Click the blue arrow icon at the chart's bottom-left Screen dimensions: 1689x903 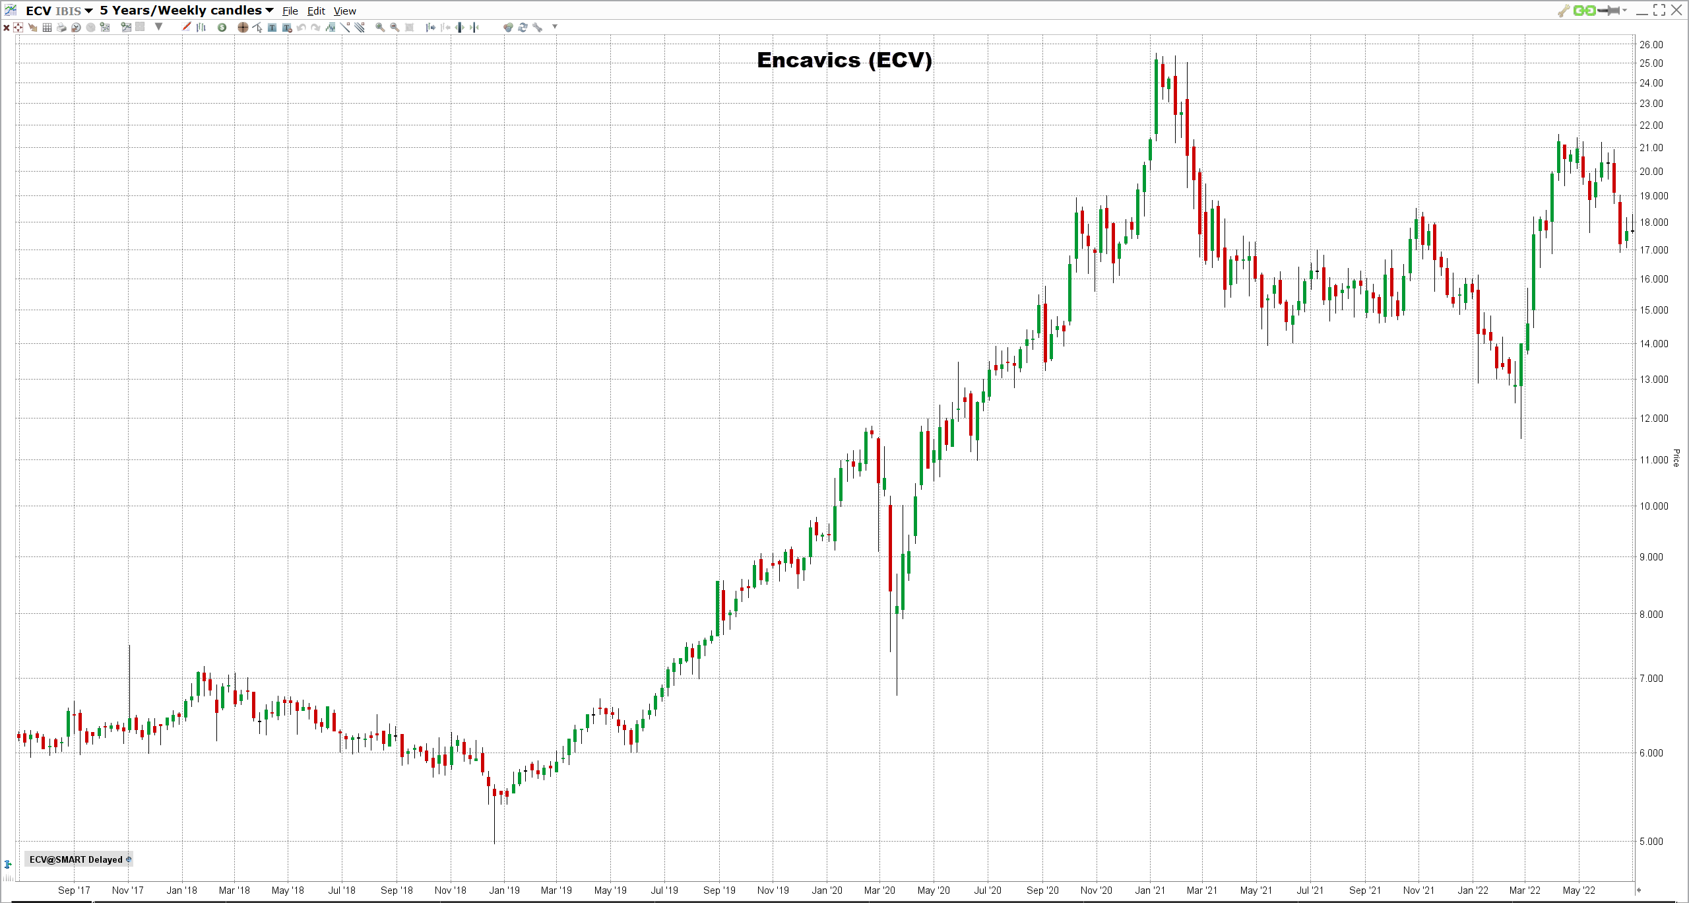8,864
